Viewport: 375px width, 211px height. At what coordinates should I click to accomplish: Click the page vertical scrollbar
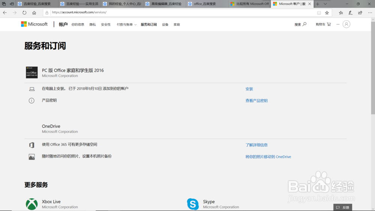(373, 68)
